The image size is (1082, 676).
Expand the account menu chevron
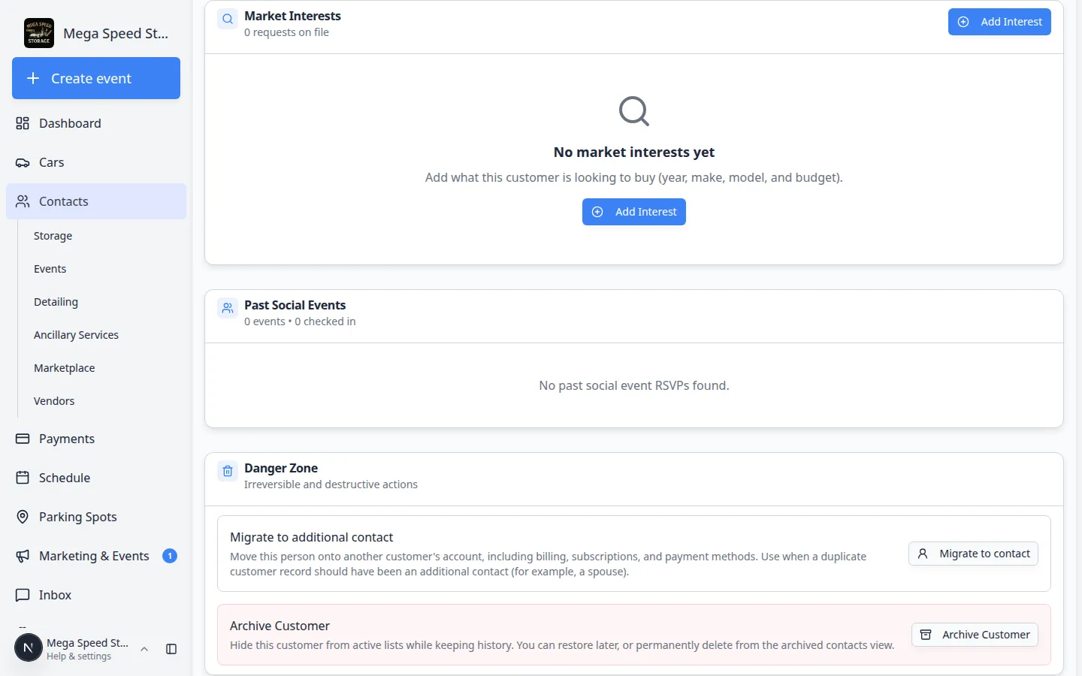click(144, 649)
